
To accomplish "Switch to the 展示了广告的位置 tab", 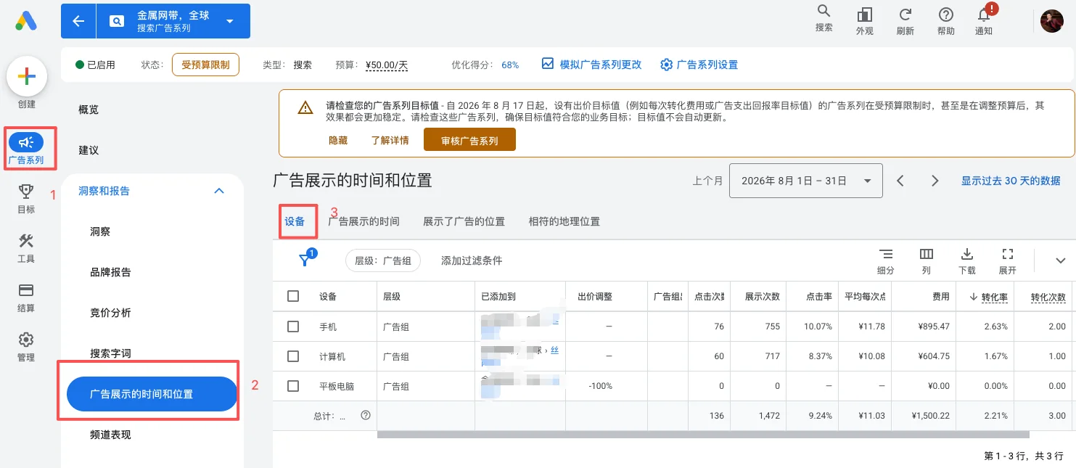I will coord(464,221).
